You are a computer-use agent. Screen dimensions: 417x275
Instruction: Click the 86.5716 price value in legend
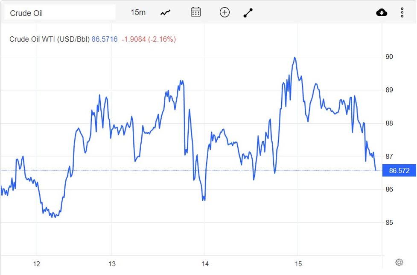click(x=105, y=39)
